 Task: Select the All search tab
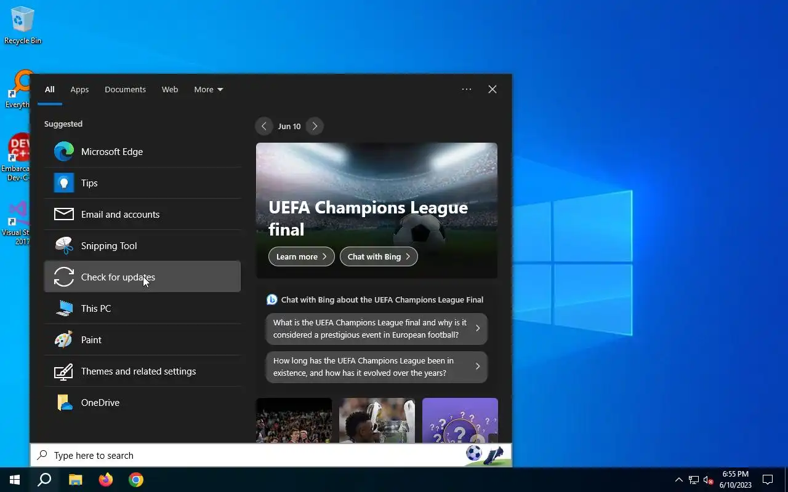[50, 89]
